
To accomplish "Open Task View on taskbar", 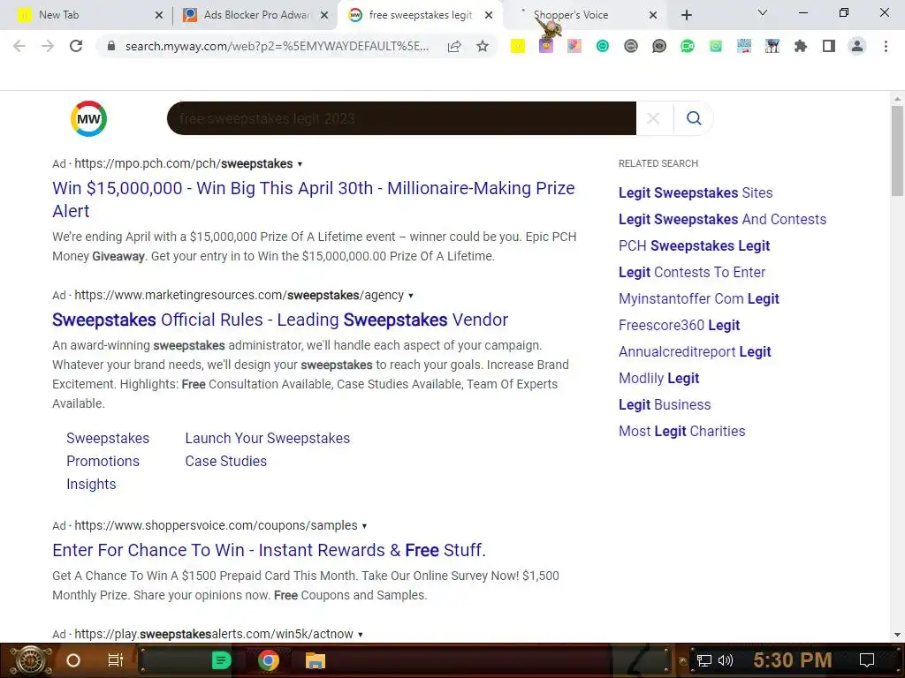I will coord(116,660).
